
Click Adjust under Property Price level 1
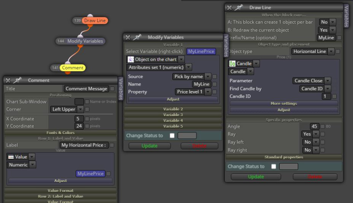(173, 99)
